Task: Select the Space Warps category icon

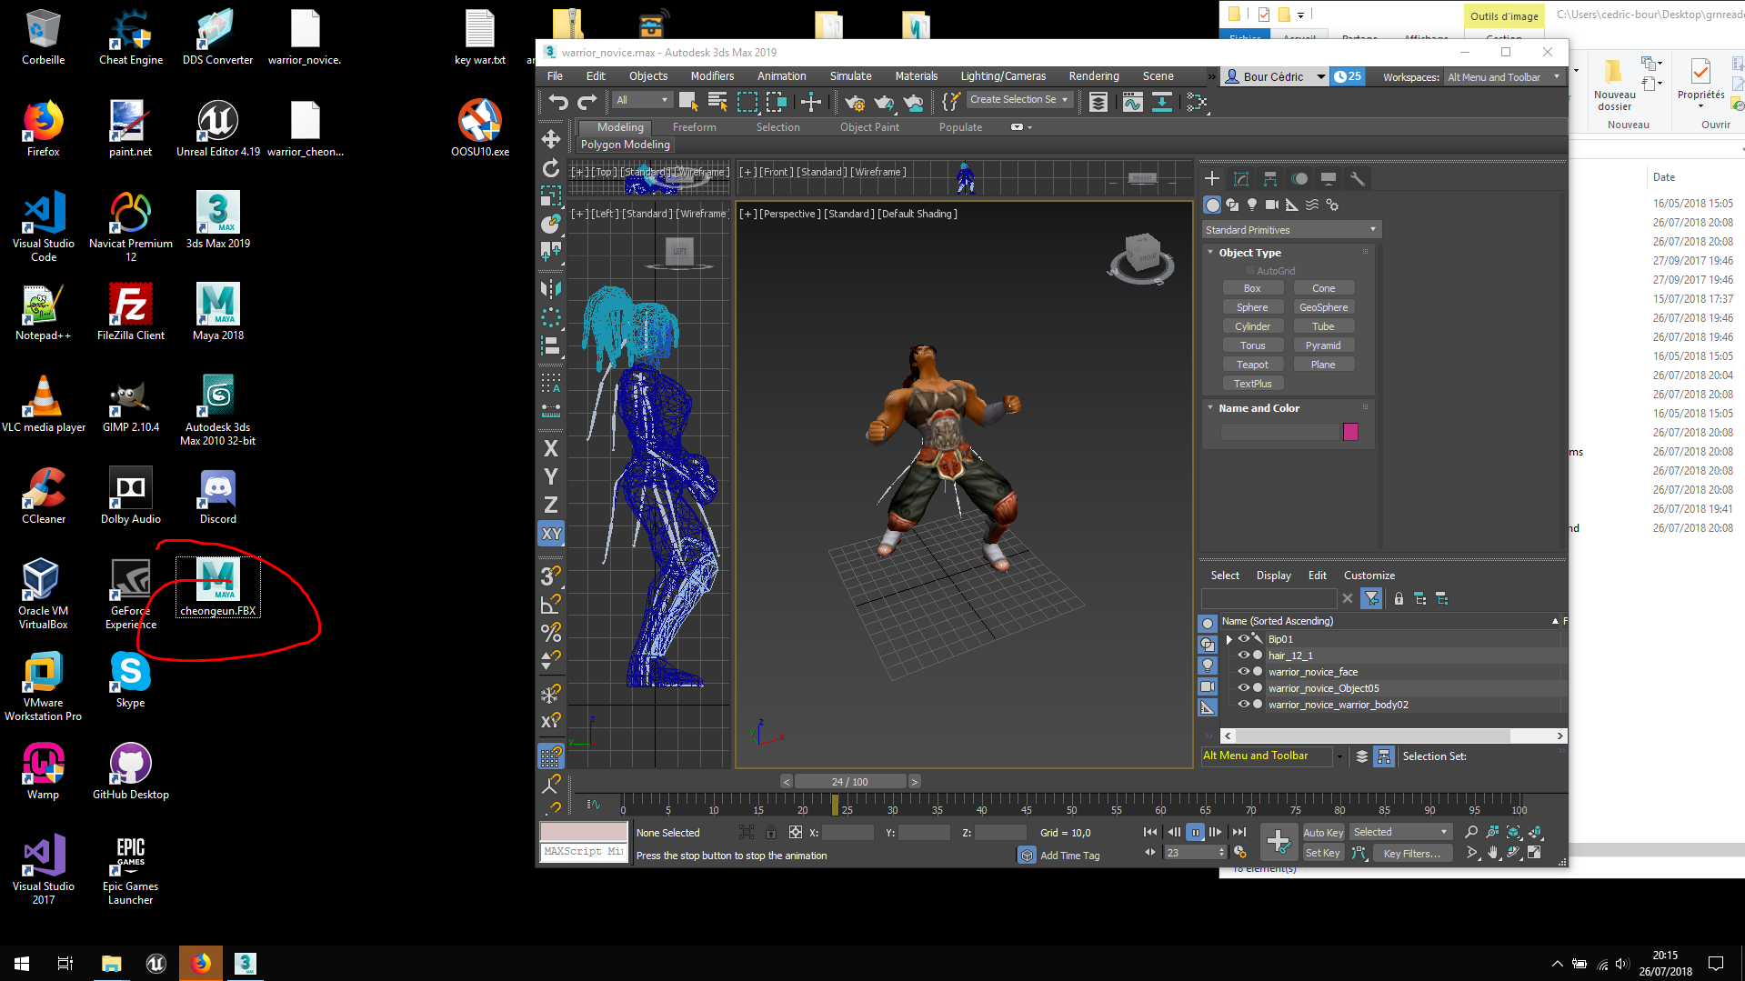Action: click(x=1312, y=205)
